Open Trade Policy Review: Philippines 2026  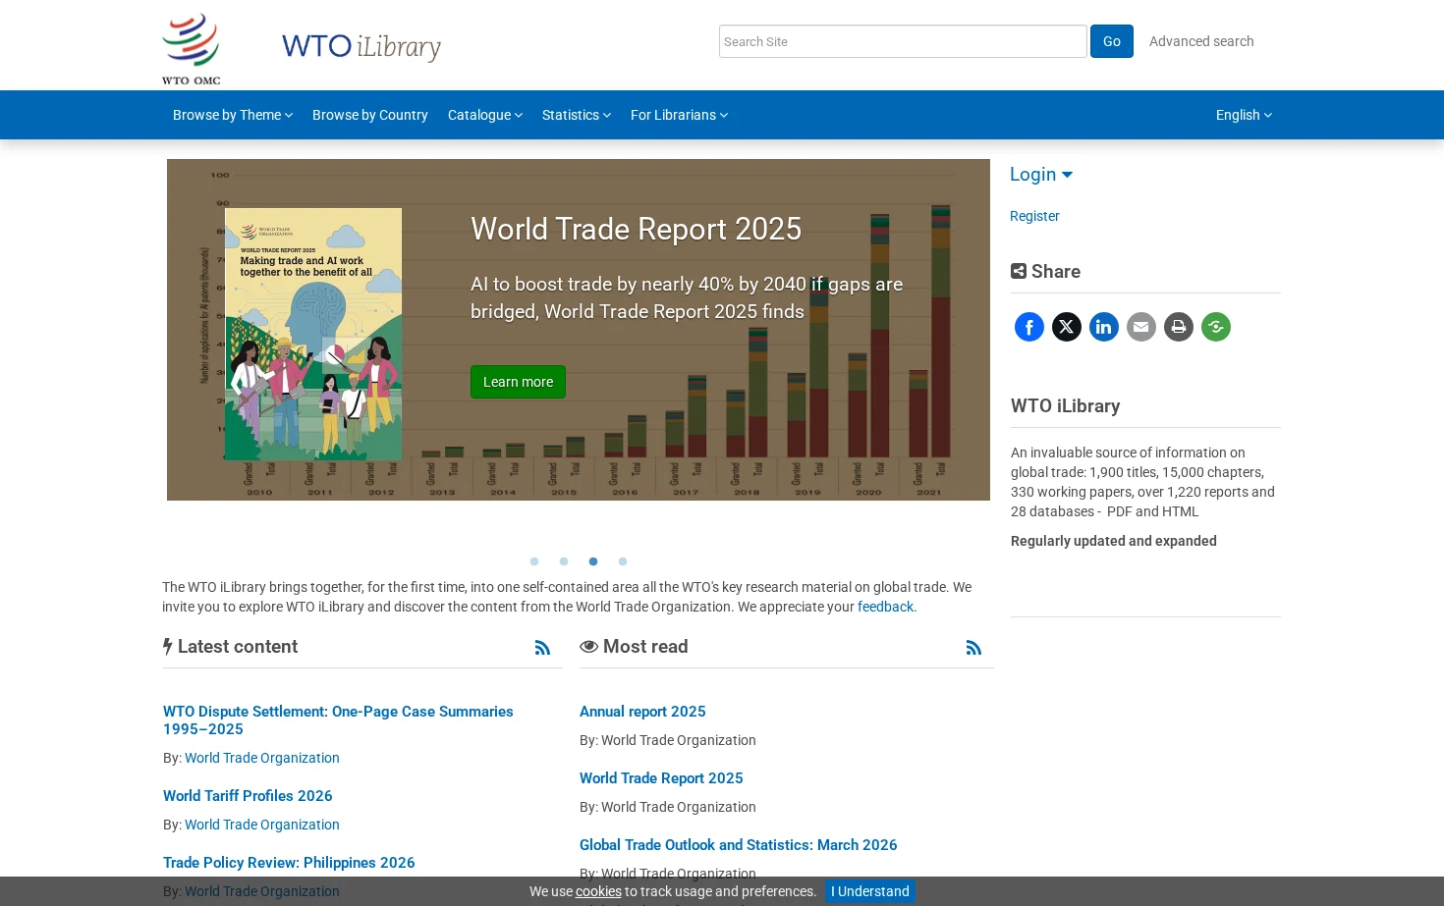[289, 863]
